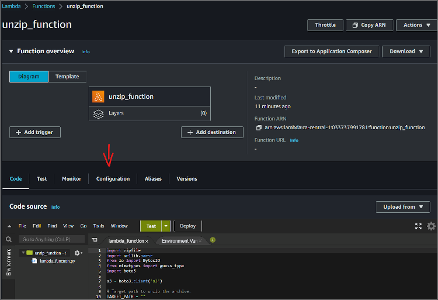The height and width of the screenshot is (300, 438).
Task: Open the Test button dropdown arrow
Action: tap(166, 226)
